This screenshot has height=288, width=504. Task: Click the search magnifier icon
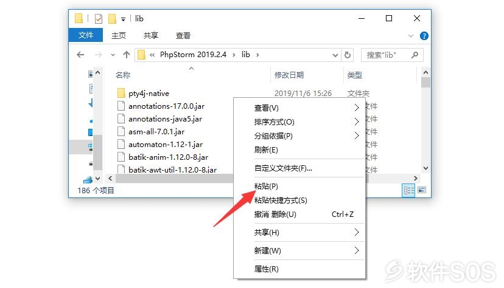point(415,55)
